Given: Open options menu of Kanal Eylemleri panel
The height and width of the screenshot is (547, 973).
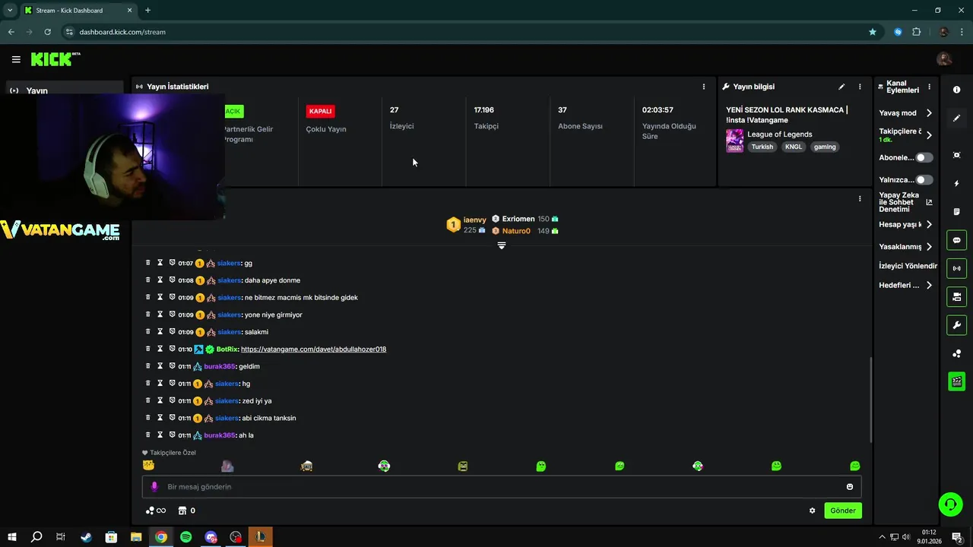Looking at the screenshot, I should tap(929, 87).
